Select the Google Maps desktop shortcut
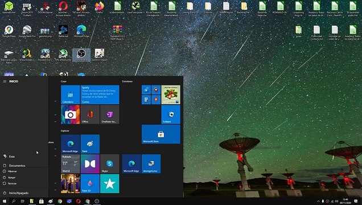Viewport: 362px width, 205px height. pos(9,31)
